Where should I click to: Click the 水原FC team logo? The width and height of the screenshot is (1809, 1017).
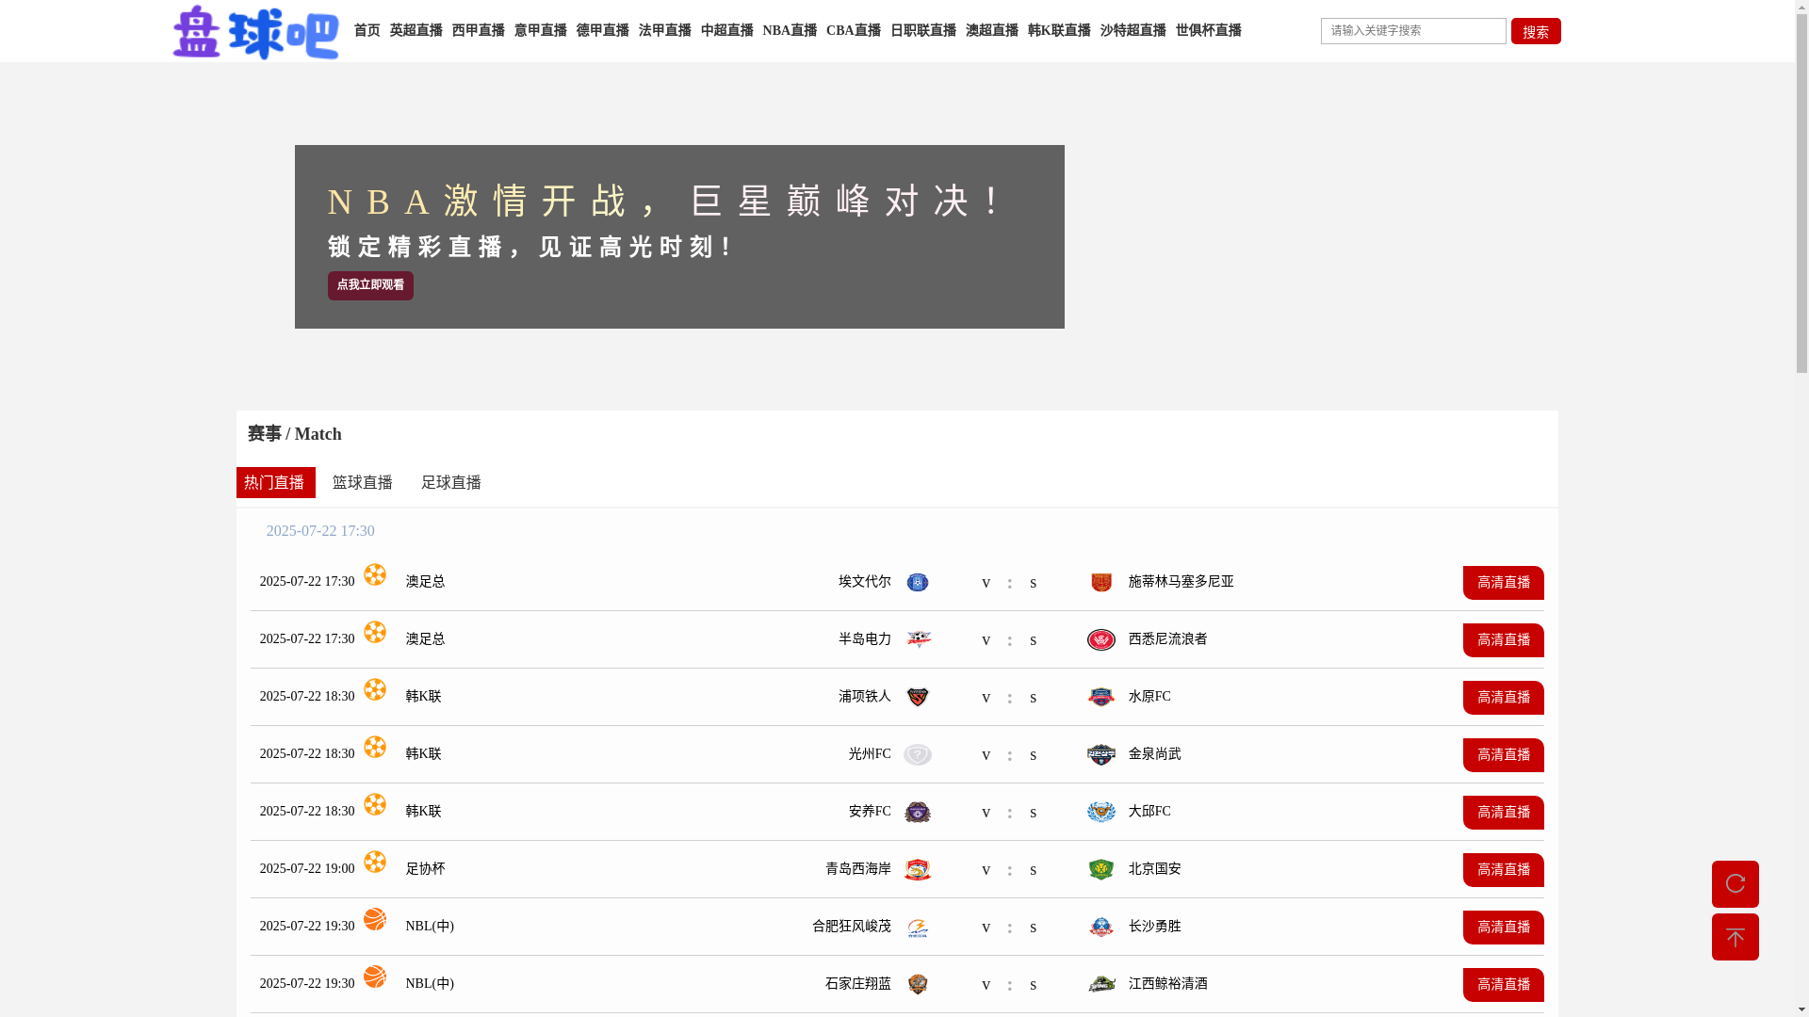pyautogui.click(x=1100, y=698)
